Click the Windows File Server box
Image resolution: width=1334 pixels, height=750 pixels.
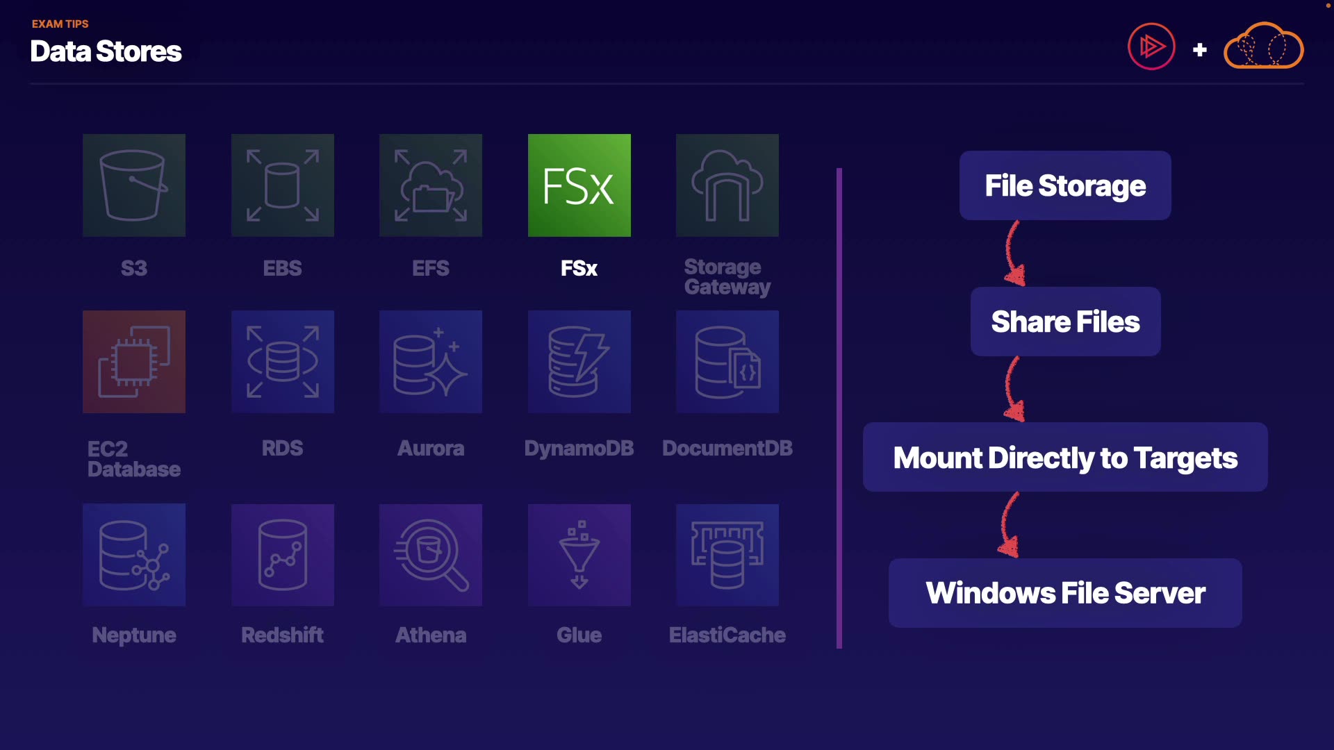pyautogui.click(x=1065, y=593)
